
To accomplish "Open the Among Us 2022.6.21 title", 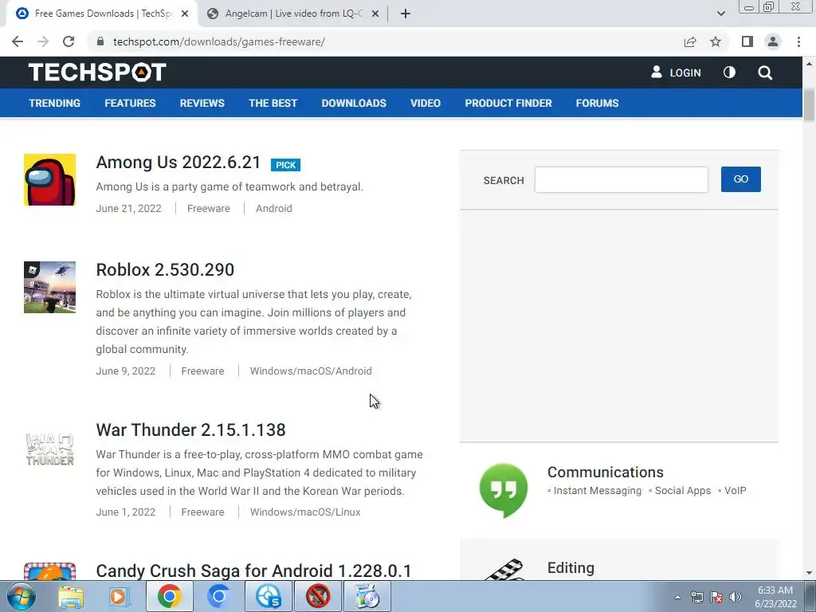I will [x=178, y=163].
